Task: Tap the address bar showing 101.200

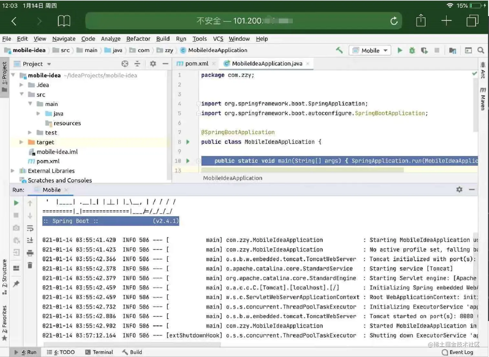Action: [244, 21]
